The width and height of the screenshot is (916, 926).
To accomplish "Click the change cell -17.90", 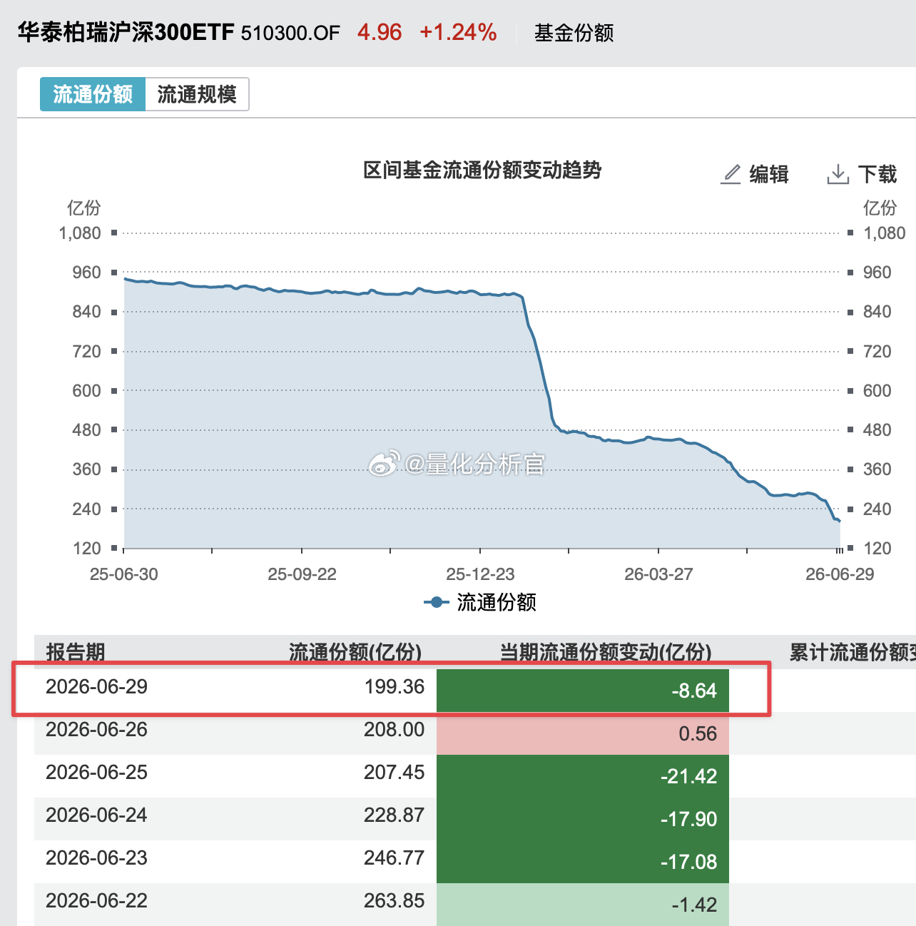I will 583,819.
